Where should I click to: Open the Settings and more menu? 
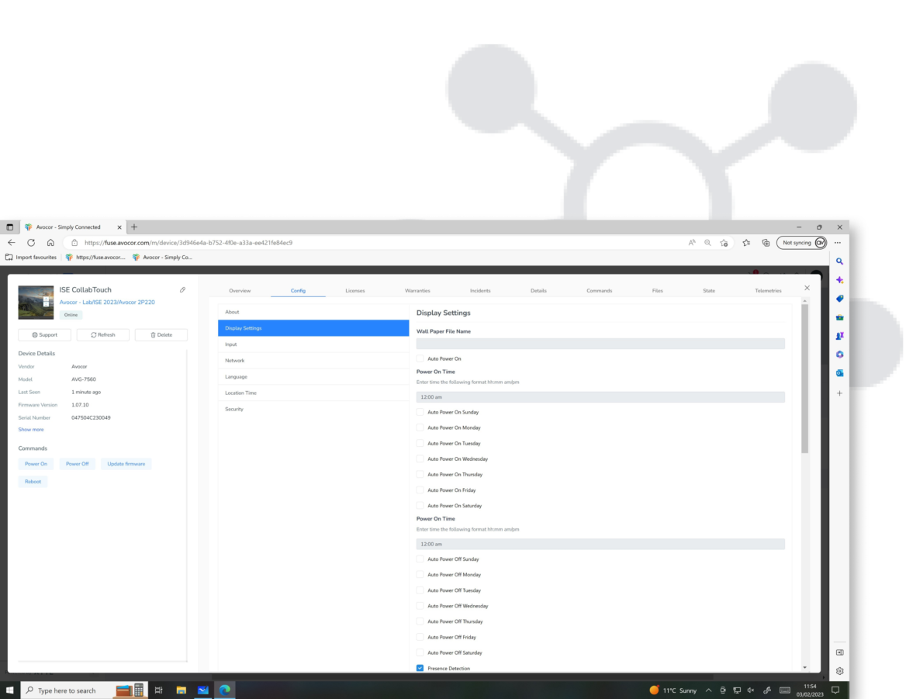coord(837,242)
